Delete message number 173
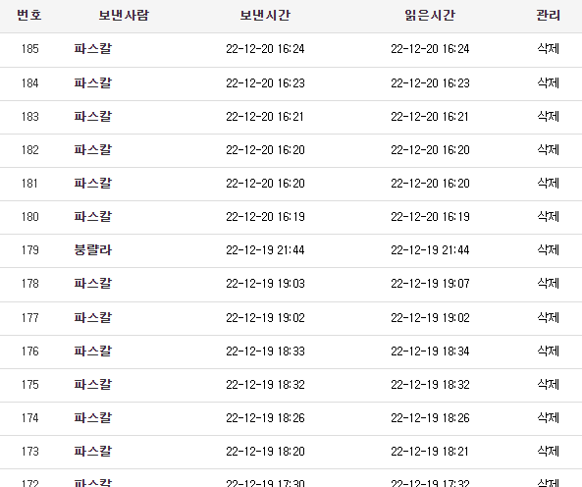 (548, 451)
